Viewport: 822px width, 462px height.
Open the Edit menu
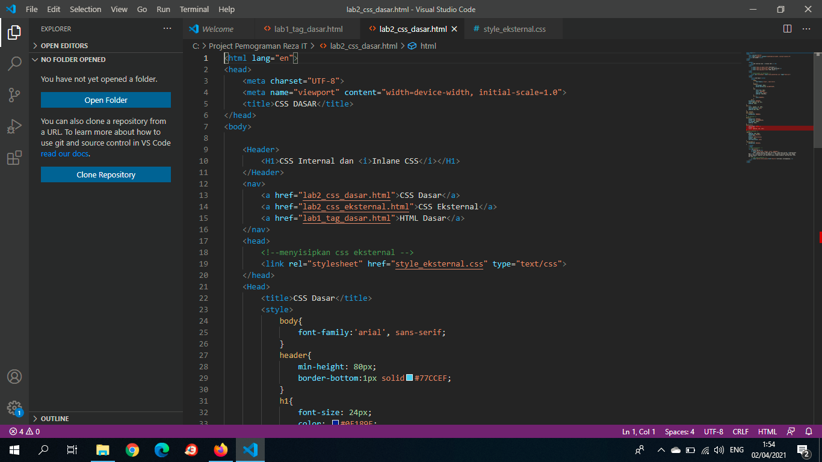(54, 9)
